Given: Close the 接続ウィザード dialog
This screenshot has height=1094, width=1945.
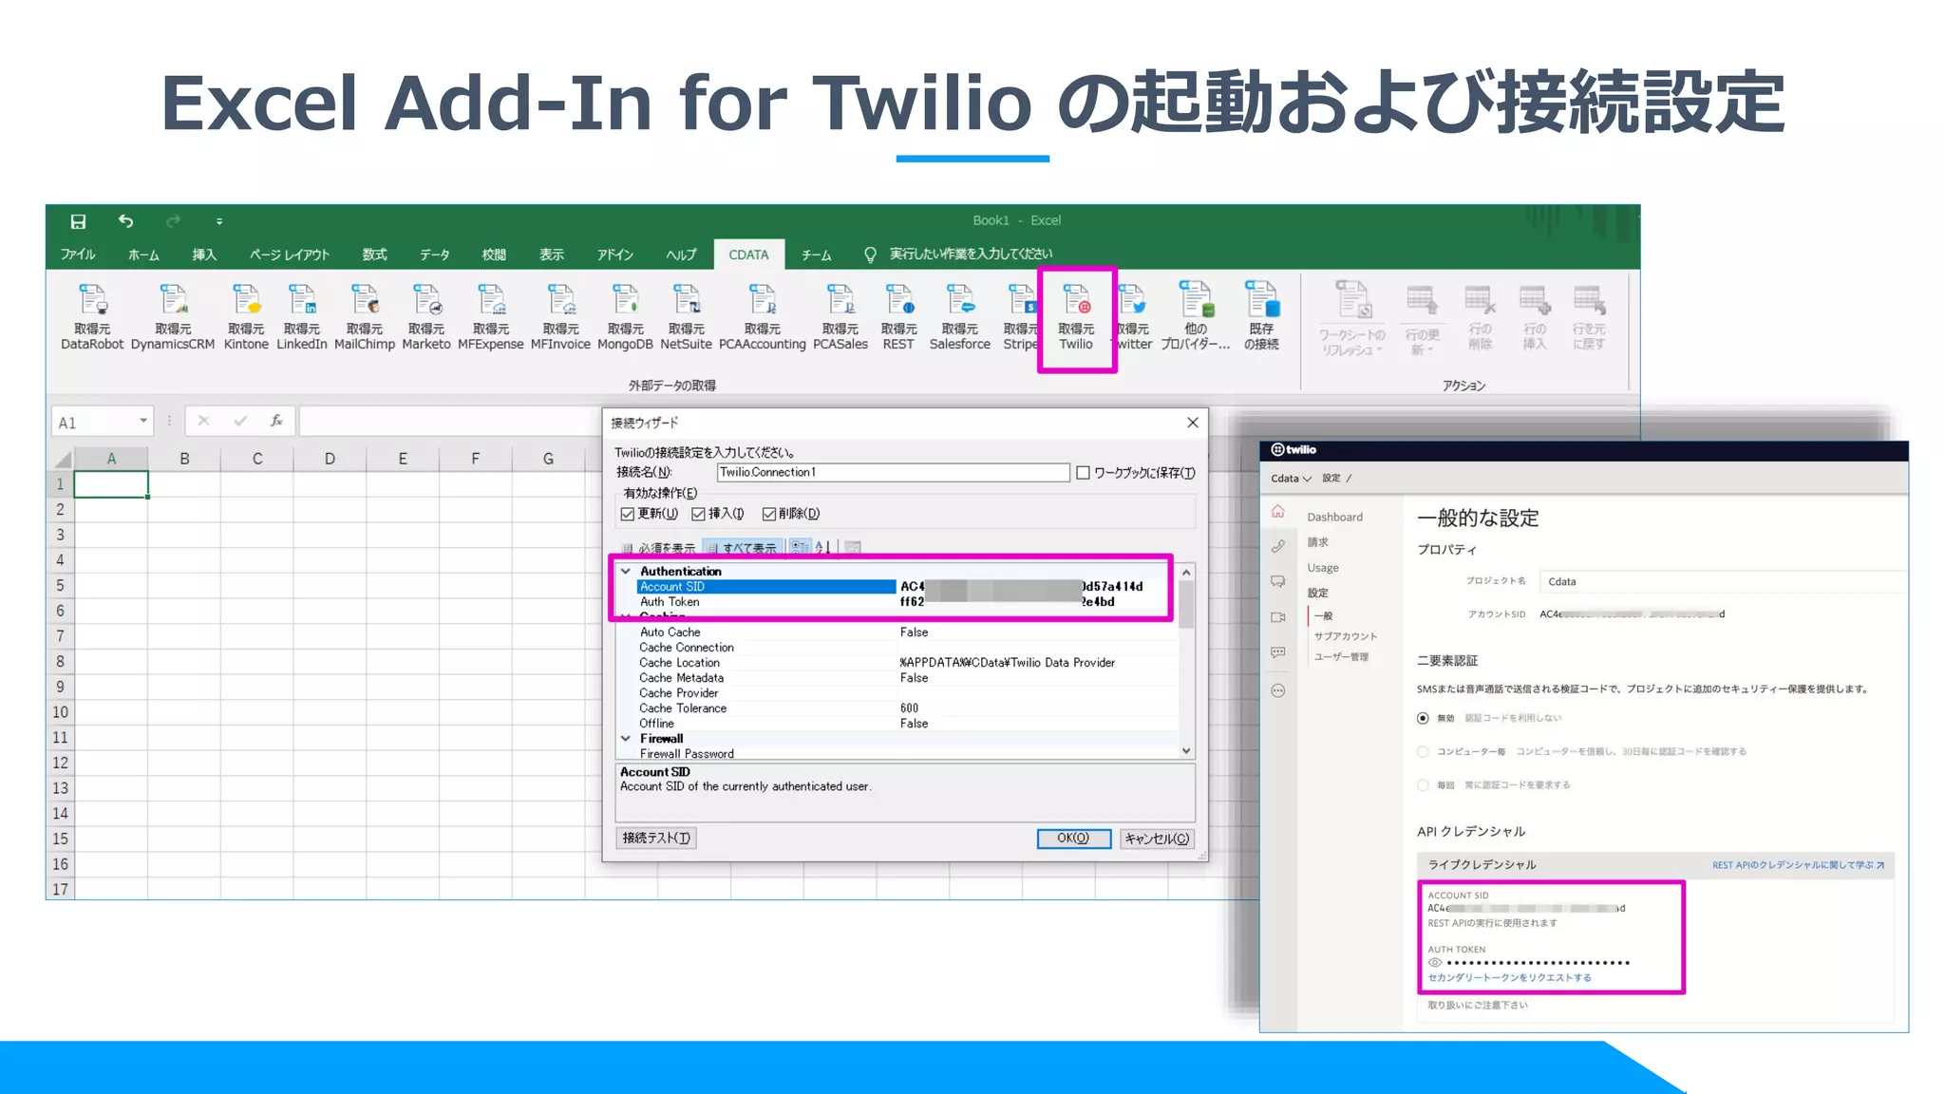Looking at the screenshot, I should (1193, 423).
